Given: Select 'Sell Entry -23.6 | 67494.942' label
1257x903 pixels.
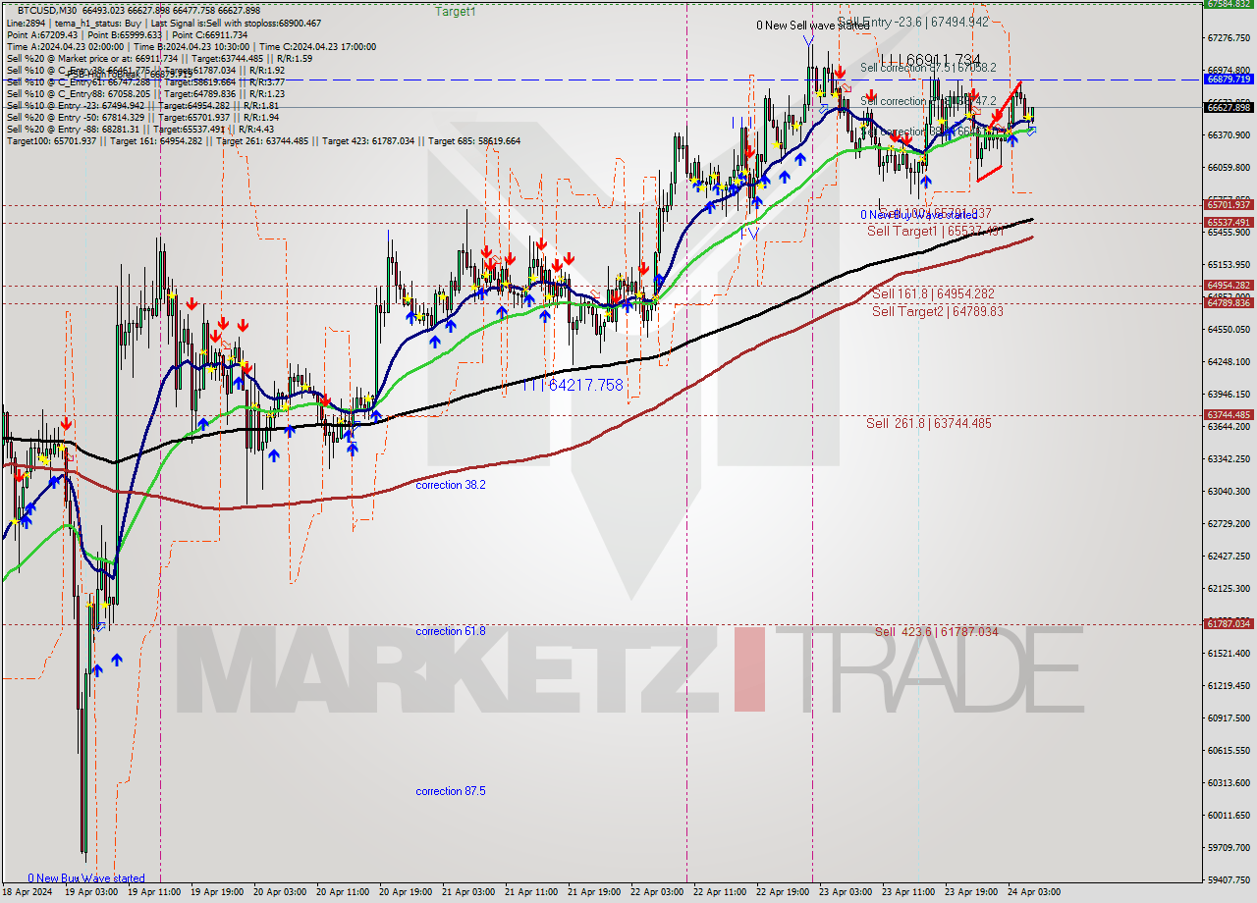Looking at the screenshot, I should [x=912, y=22].
